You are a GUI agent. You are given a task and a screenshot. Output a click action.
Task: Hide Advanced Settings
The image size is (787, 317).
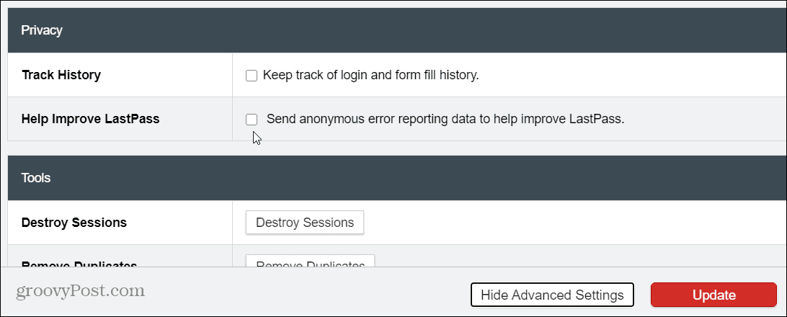click(x=552, y=295)
